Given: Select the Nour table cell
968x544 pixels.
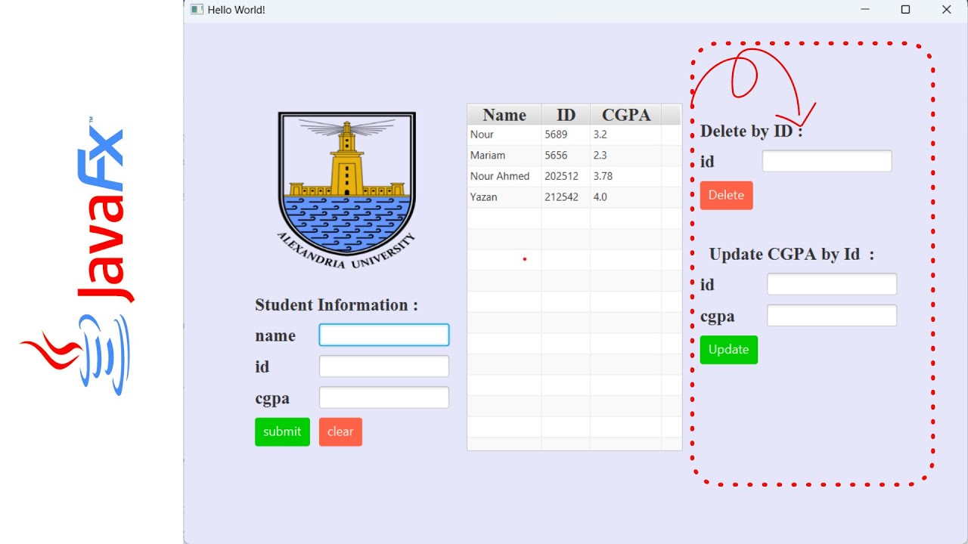Looking at the screenshot, I should click(x=504, y=134).
